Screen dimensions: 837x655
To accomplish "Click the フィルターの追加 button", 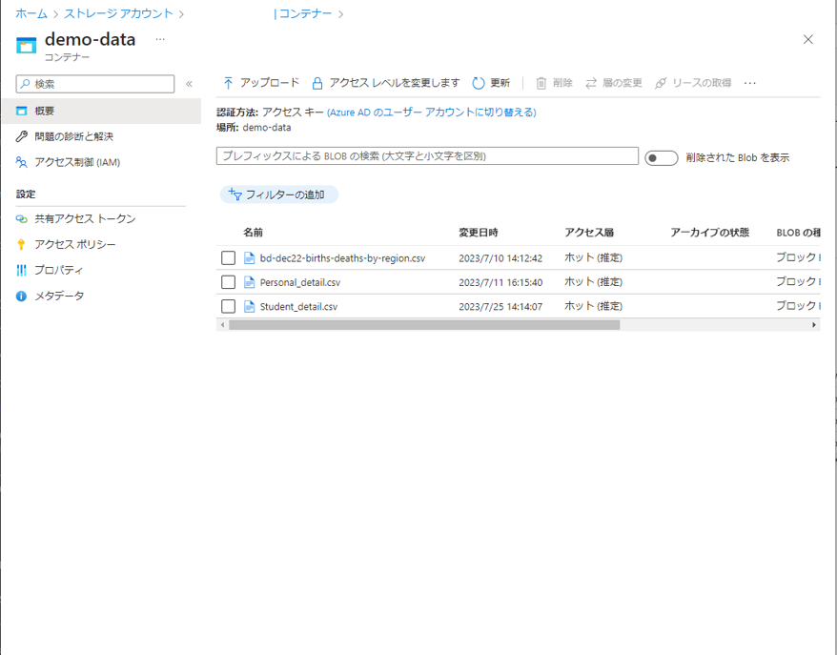I will click(279, 194).
